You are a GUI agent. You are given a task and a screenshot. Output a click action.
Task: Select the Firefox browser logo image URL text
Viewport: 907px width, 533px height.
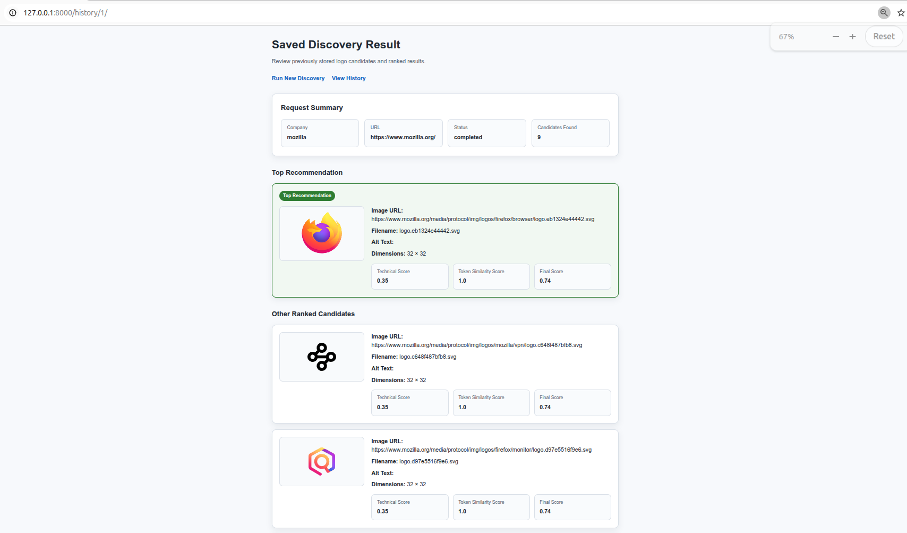tap(483, 219)
